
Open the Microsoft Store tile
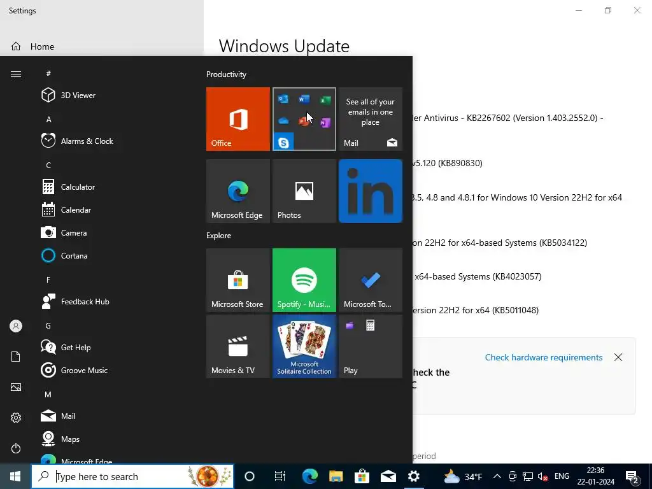pyautogui.click(x=238, y=280)
